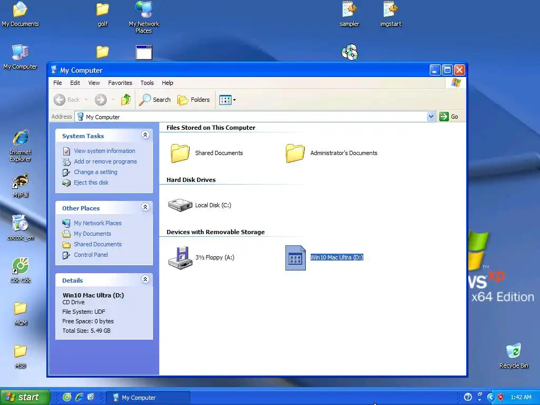Screen dimensions: 540x405
Task: Select Administrator's Documents folder icon
Action: (295, 153)
